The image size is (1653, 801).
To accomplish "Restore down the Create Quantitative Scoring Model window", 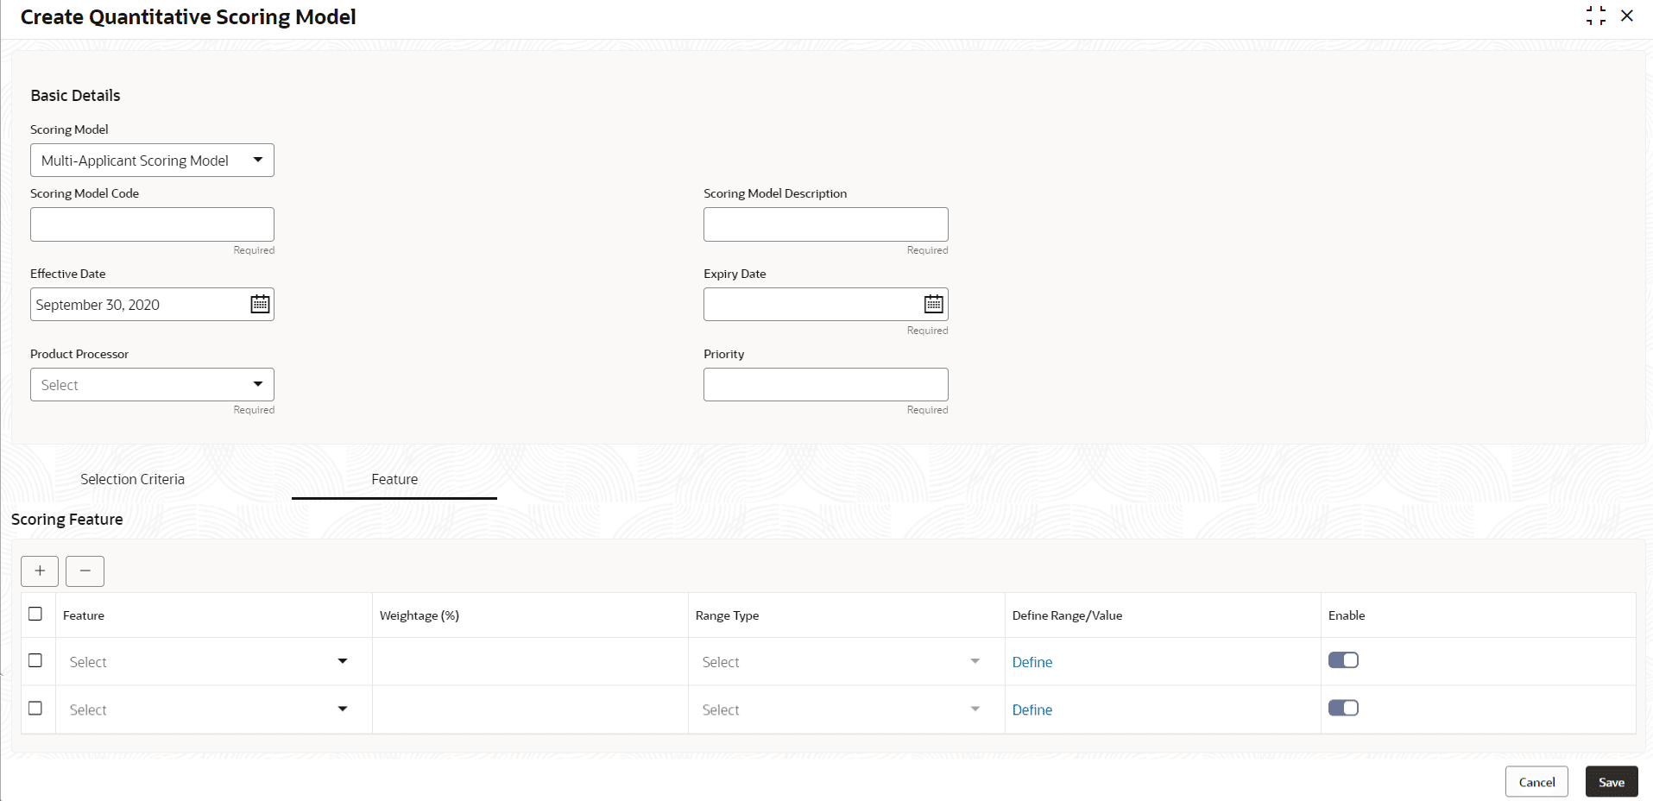I will (x=1596, y=16).
